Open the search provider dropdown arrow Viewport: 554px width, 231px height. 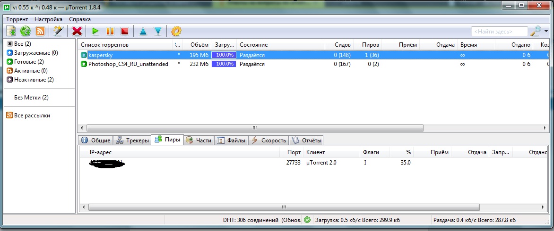coord(546,31)
